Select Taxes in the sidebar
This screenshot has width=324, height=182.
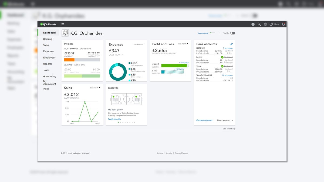pos(46,70)
